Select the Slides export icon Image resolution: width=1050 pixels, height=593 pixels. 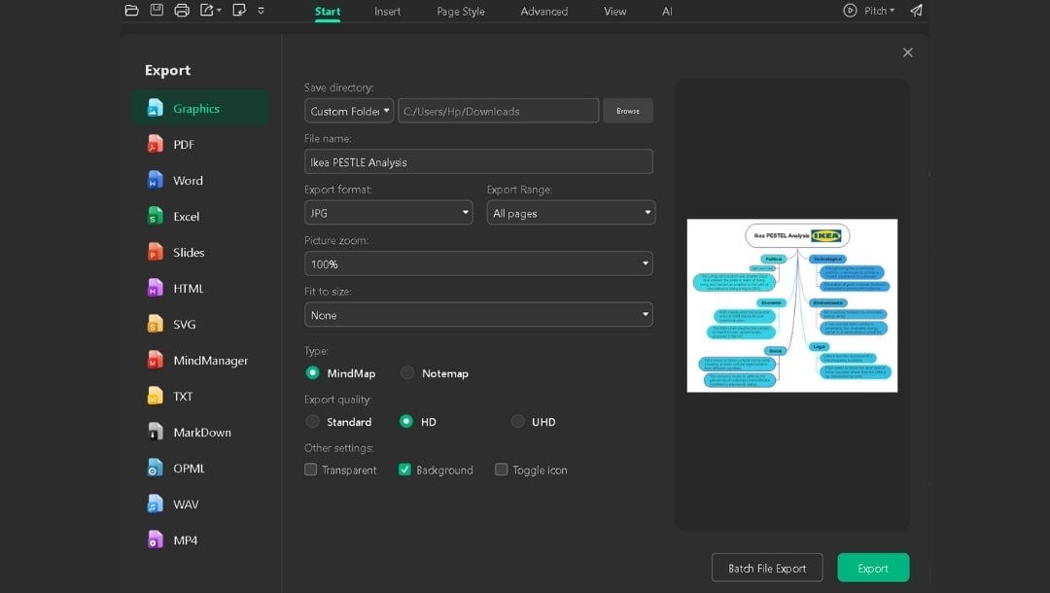pos(155,253)
